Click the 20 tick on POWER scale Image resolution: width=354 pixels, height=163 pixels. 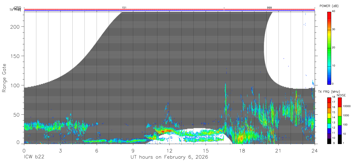(333, 47)
